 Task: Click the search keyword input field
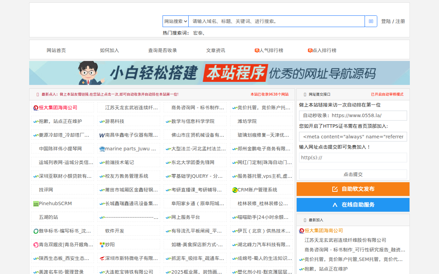click(x=276, y=21)
